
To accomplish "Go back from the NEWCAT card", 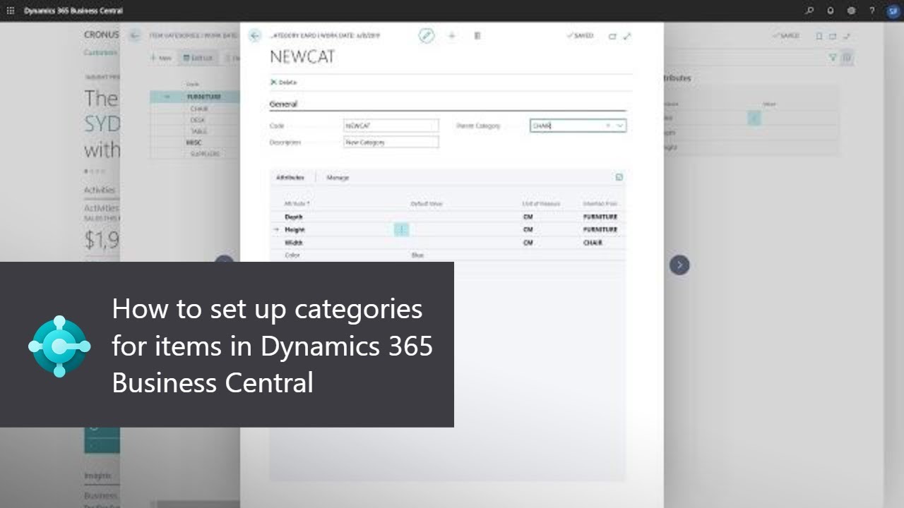I will [255, 36].
